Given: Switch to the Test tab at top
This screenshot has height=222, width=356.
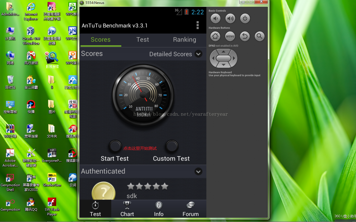Looking at the screenshot, I should tap(143, 40).
